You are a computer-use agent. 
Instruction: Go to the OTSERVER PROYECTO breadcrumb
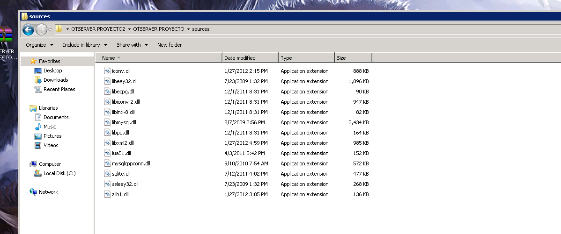pos(158,29)
